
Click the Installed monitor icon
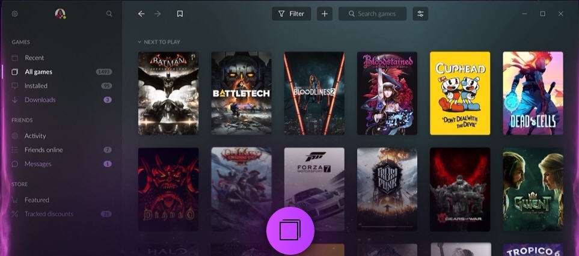pyautogui.click(x=15, y=85)
